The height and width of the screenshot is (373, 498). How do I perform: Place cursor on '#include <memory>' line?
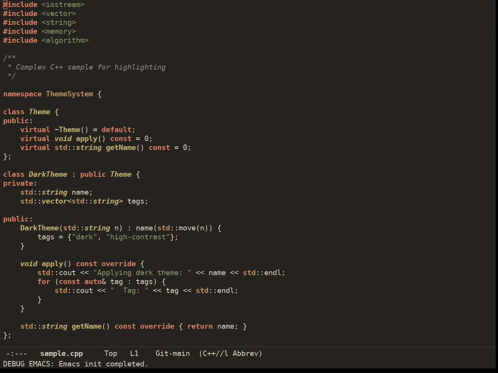coord(40,31)
